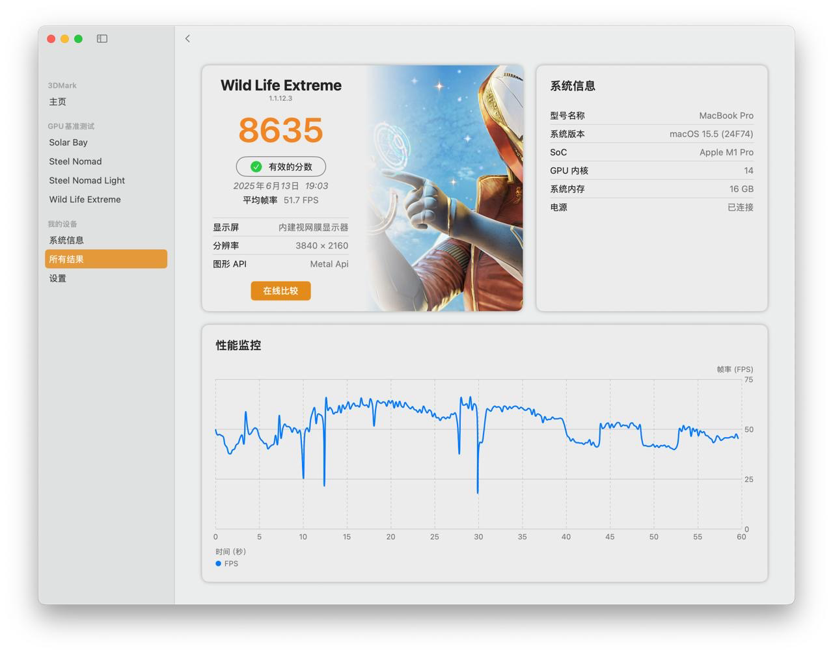Click the 3DMark sidebar section header
This screenshot has height=655, width=833.
coord(62,85)
